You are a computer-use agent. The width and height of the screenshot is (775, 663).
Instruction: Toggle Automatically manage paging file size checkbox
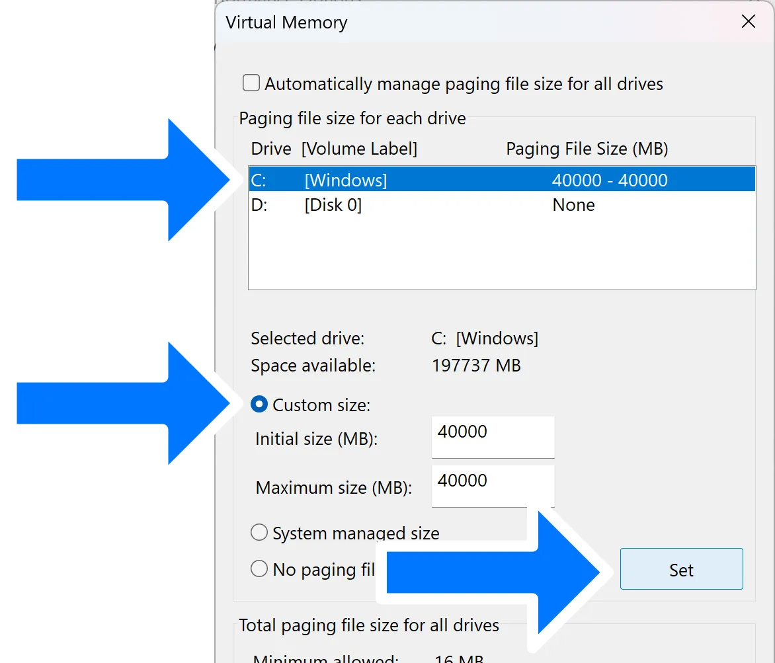pyautogui.click(x=251, y=83)
